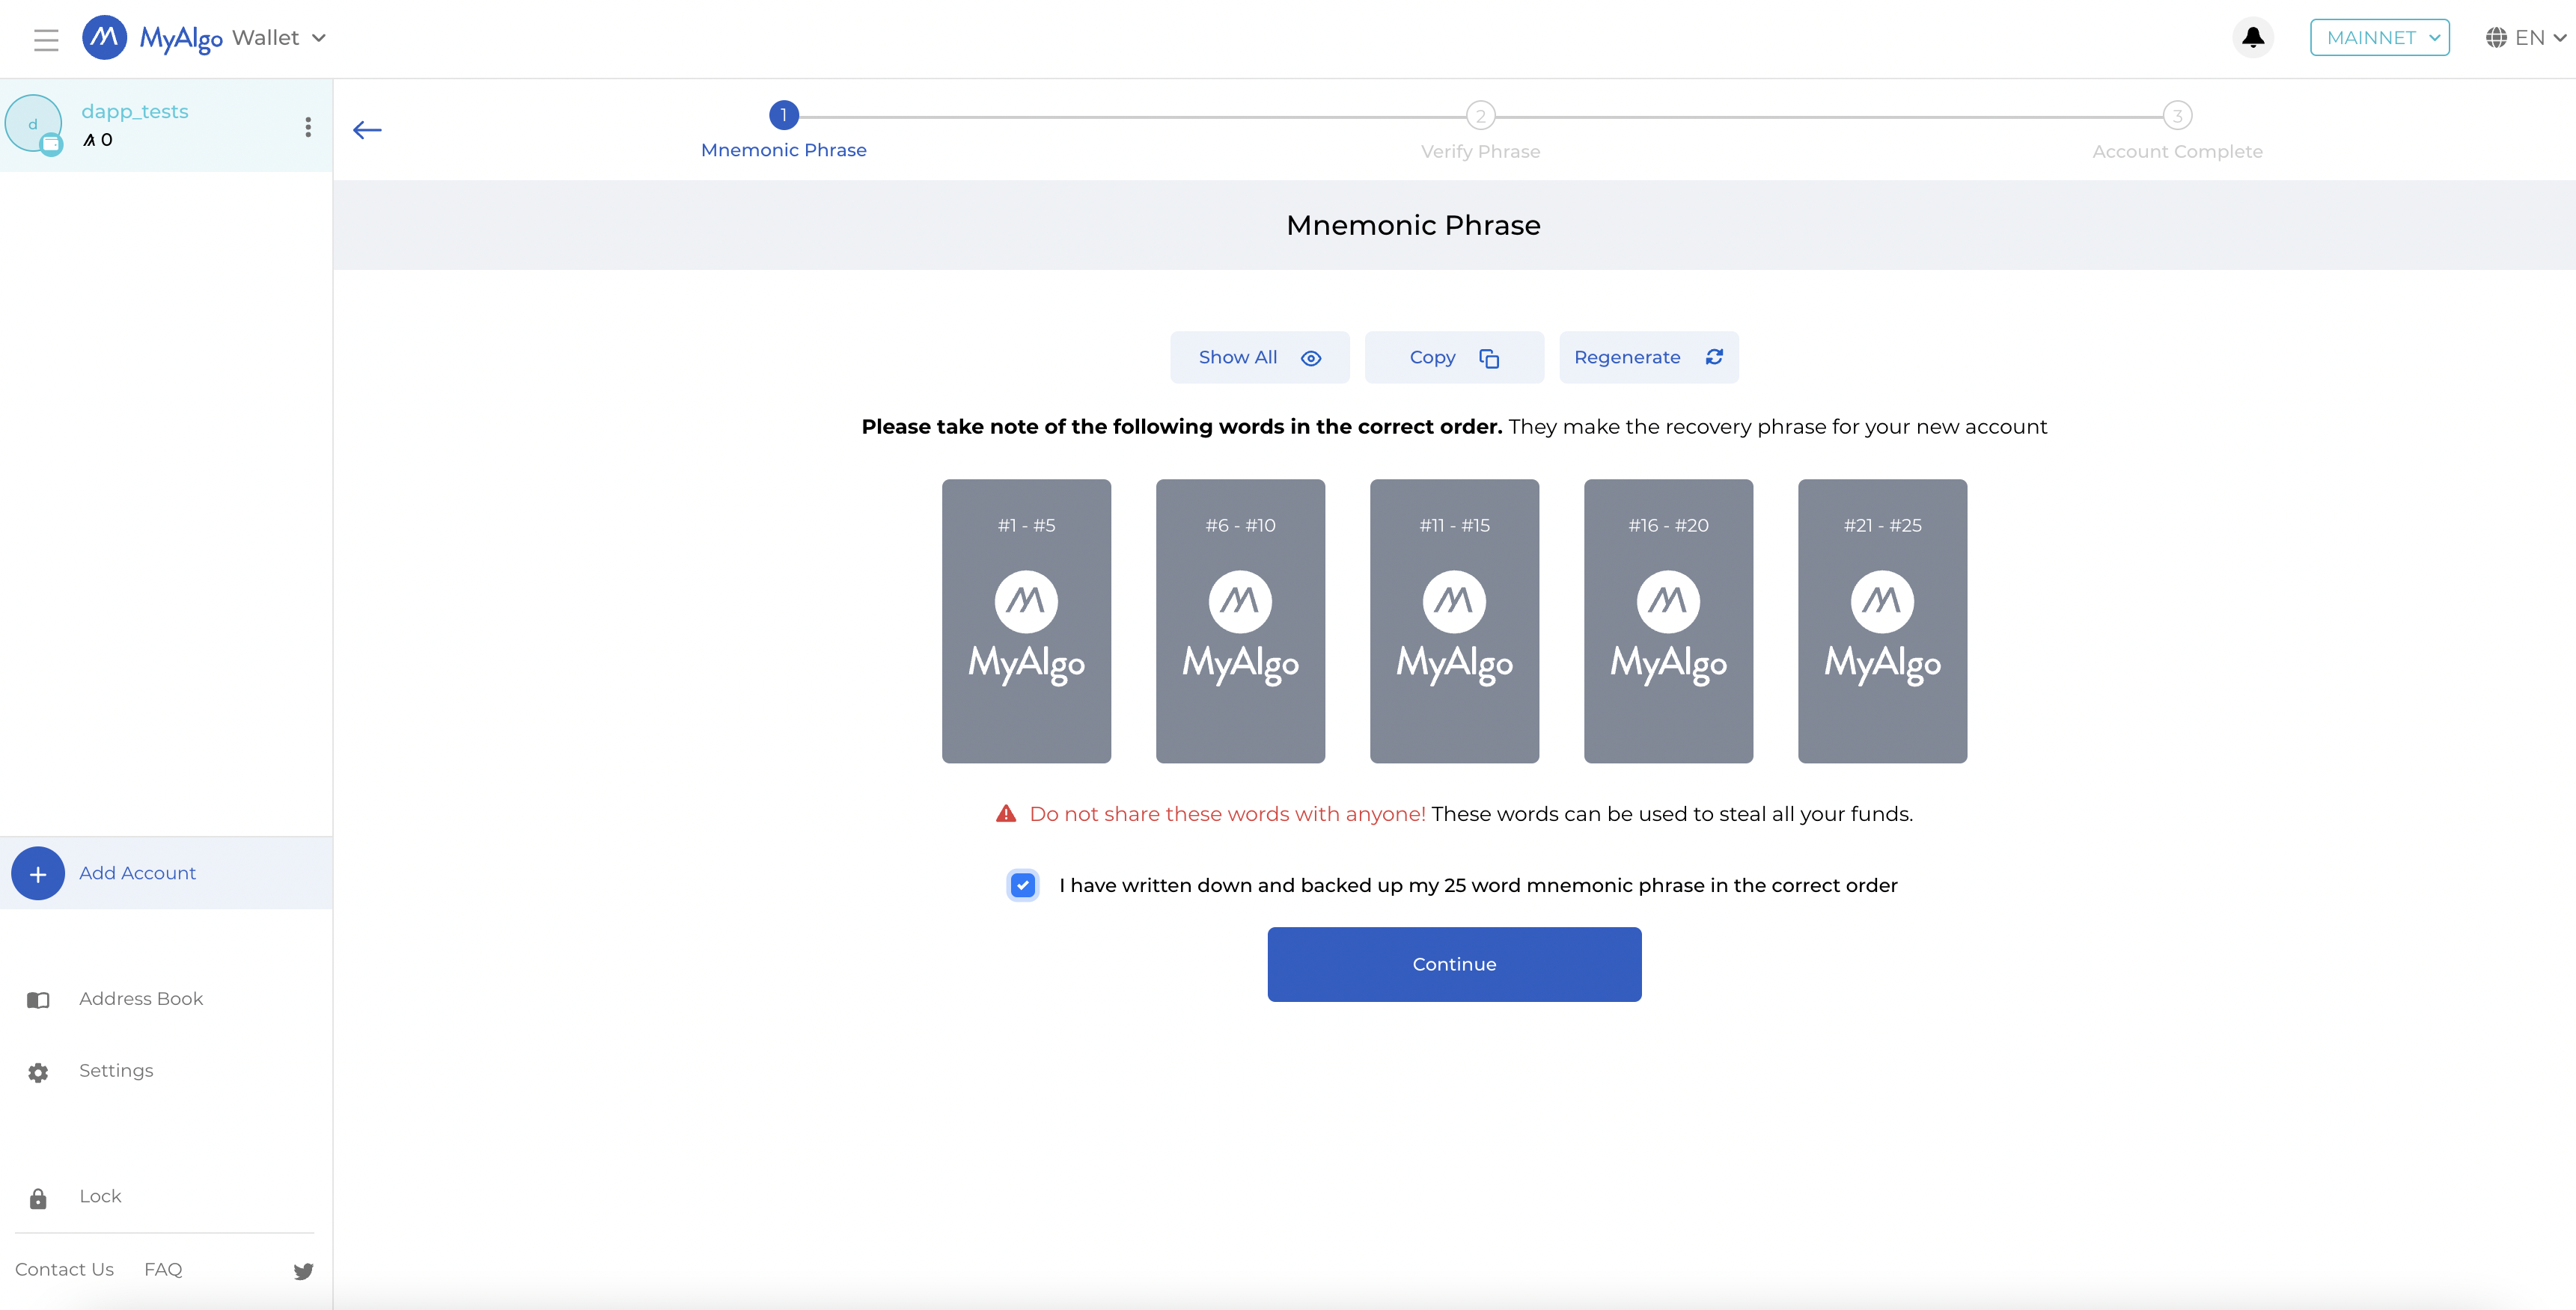
Task: Open dapp_tests account options menu
Action: pos(308,127)
